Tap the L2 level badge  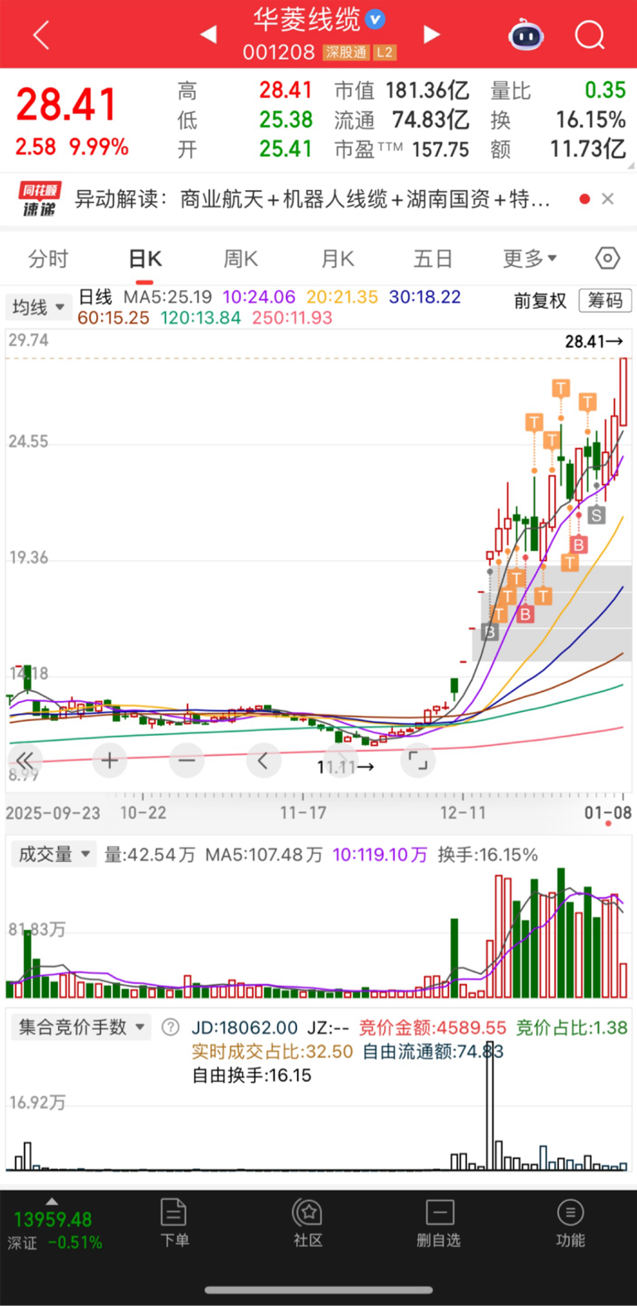click(x=384, y=52)
